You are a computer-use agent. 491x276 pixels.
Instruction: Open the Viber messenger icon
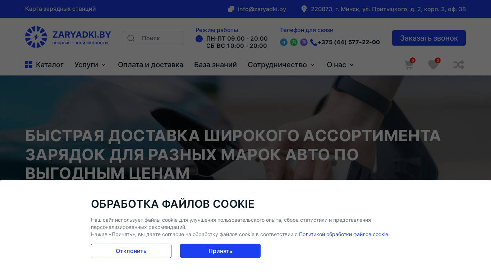[x=304, y=42]
